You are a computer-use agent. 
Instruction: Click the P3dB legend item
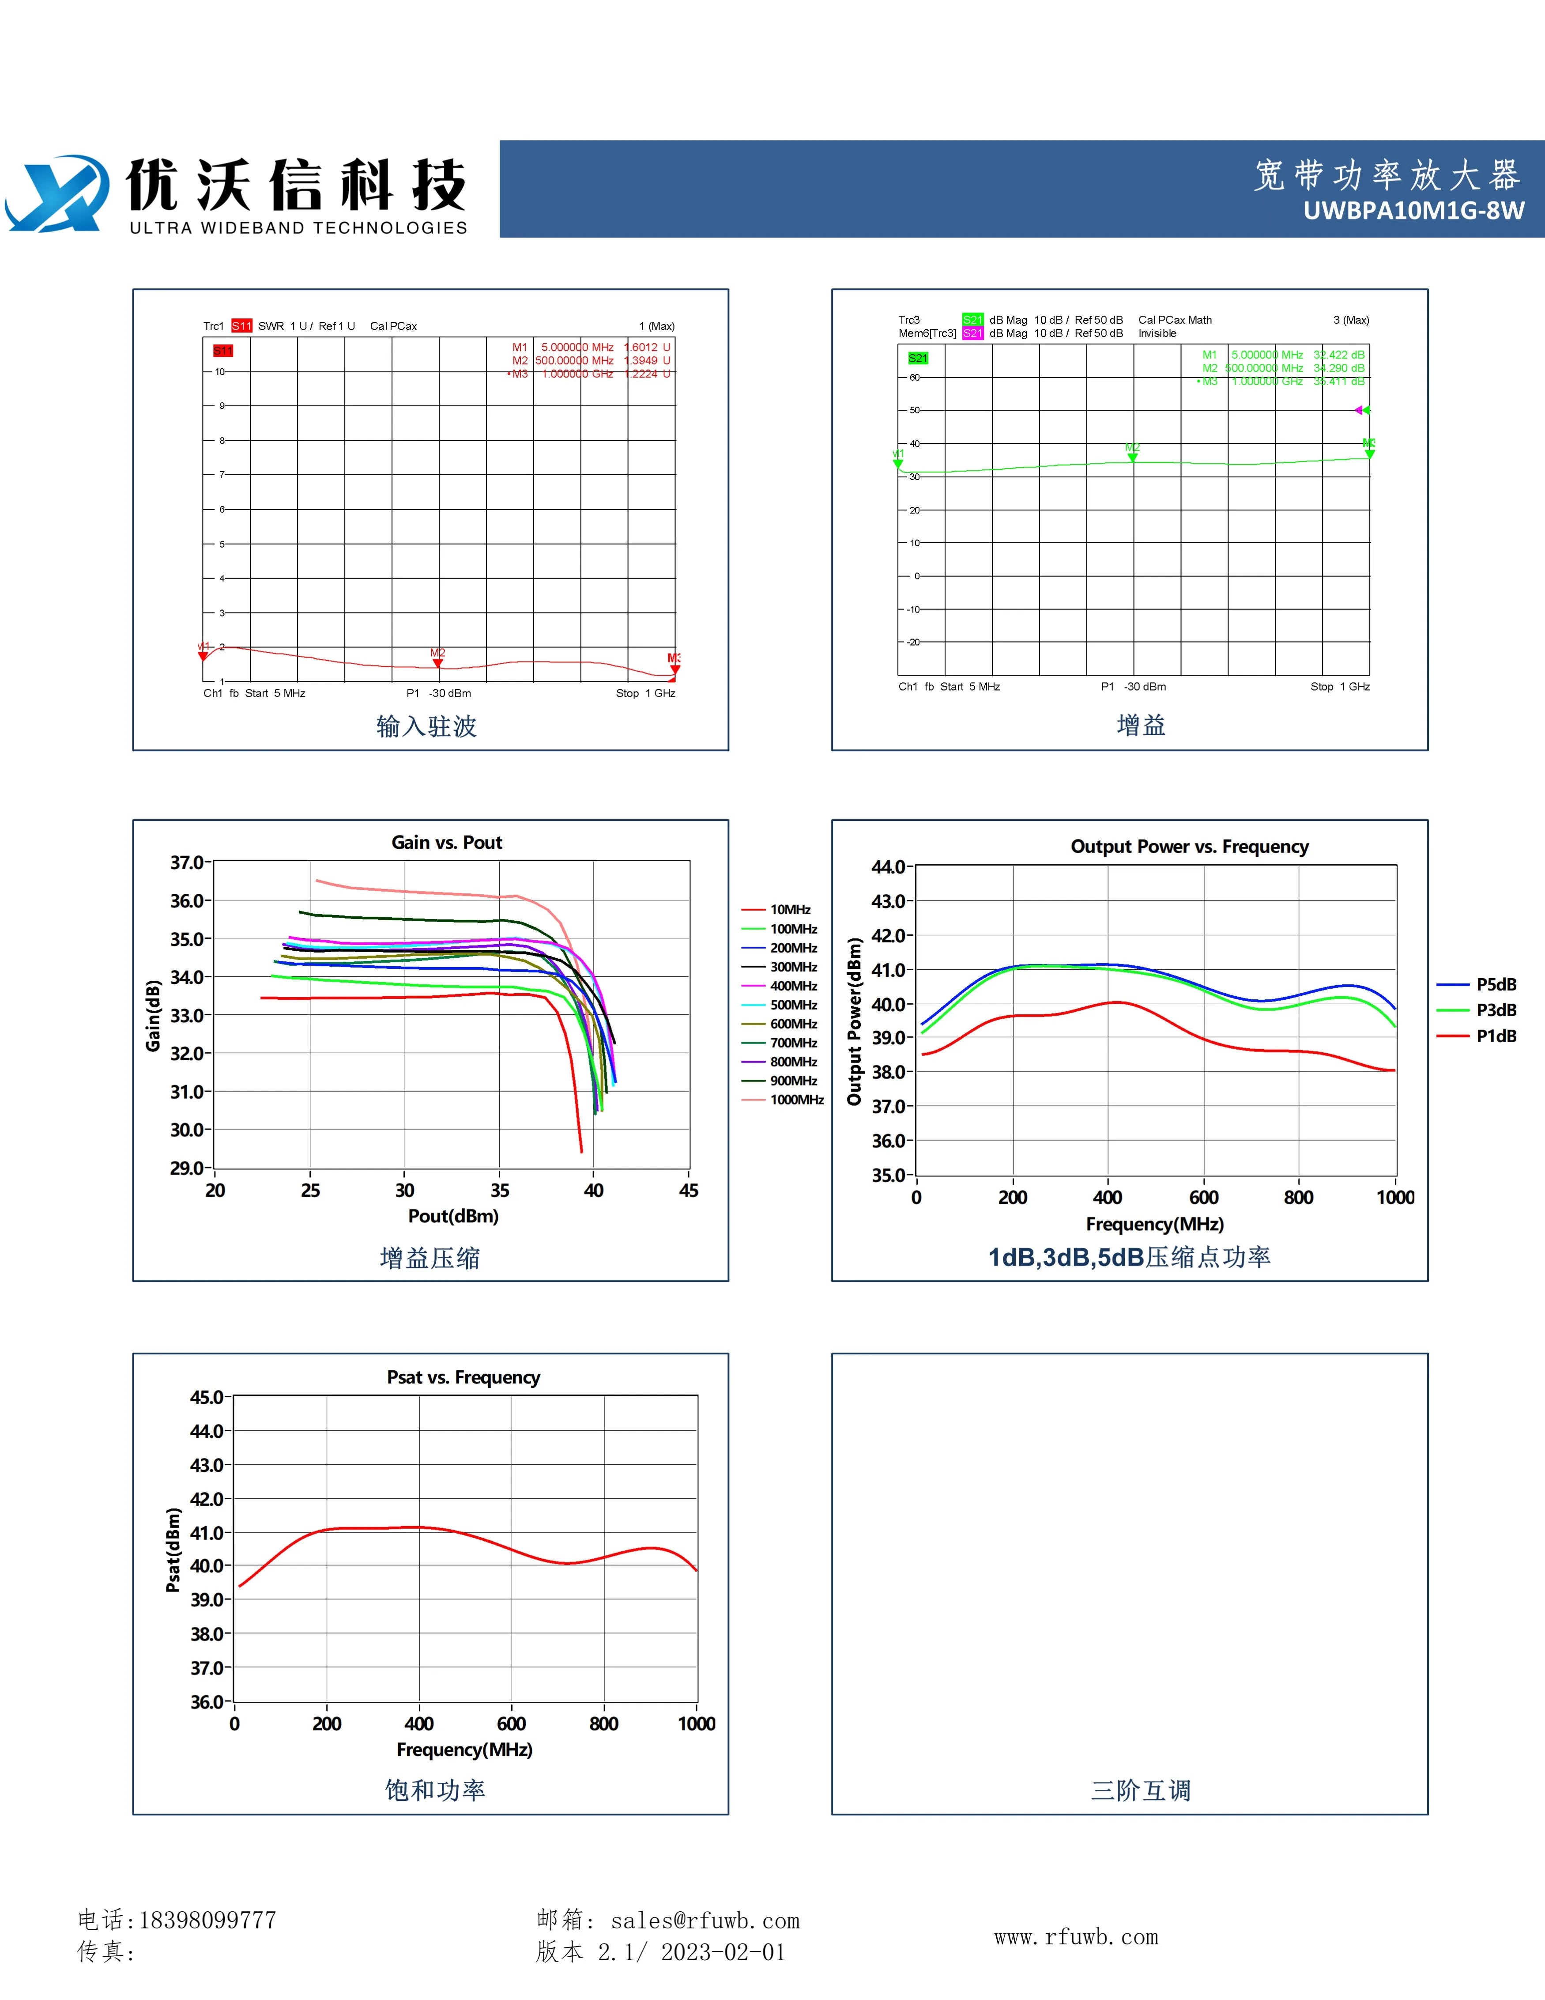click(x=1476, y=1010)
